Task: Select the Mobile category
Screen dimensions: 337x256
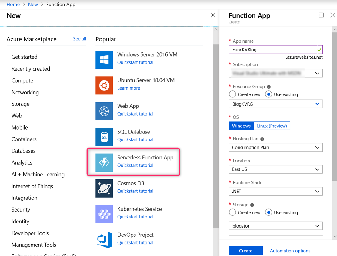Action: tap(20, 127)
